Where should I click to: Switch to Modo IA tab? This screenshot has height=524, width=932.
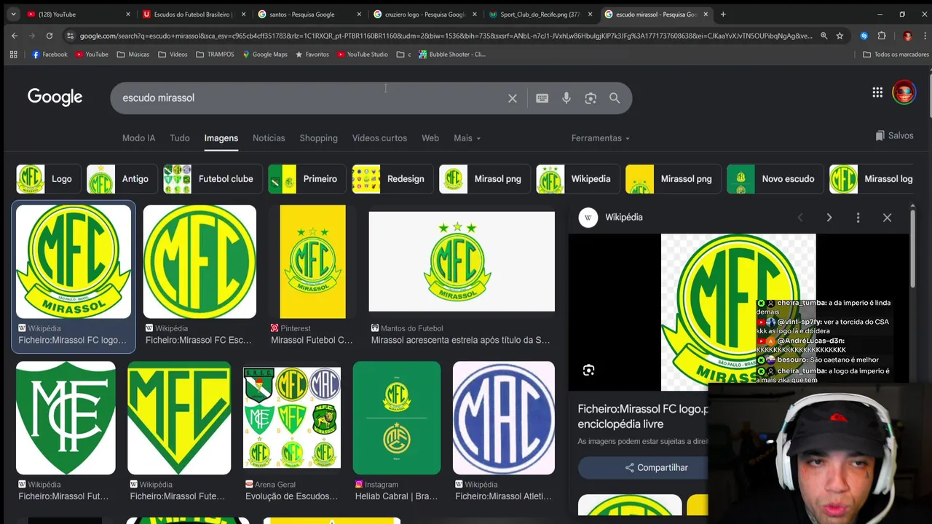pyautogui.click(x=138, y=138)
